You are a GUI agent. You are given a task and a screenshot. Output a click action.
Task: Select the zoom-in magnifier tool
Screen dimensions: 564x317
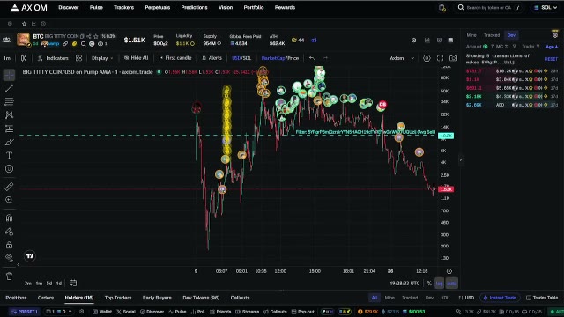[9, 200]
